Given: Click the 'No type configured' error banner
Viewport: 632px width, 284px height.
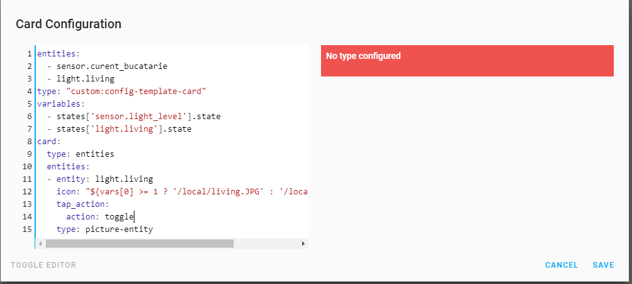Looking at the screenshot, I should pyautogui.click(x=467, y=61).
